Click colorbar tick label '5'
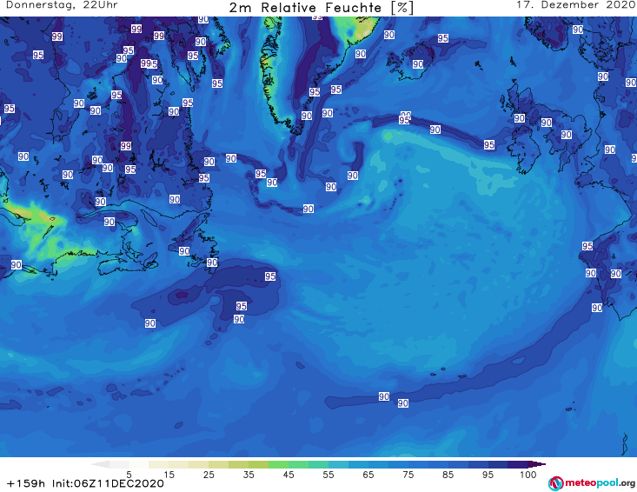This screenshot has height=492, width=637. point(129,475)
